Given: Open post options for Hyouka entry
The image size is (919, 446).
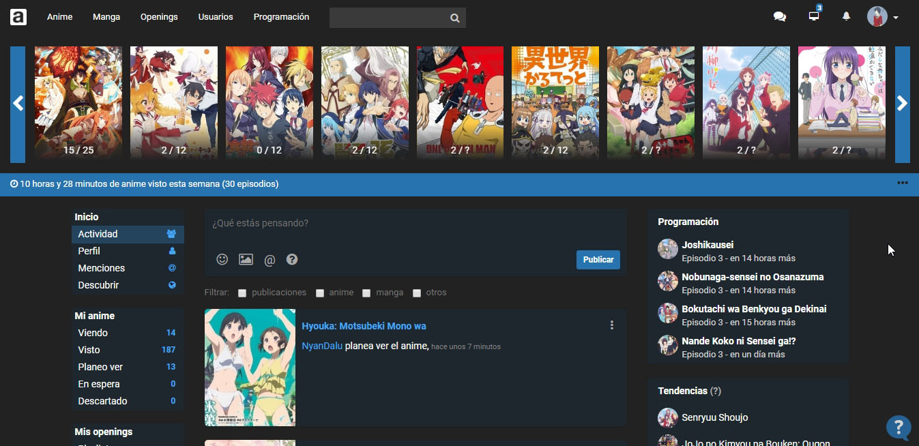Looking at the screenshot, I should (x=612, y=325).
